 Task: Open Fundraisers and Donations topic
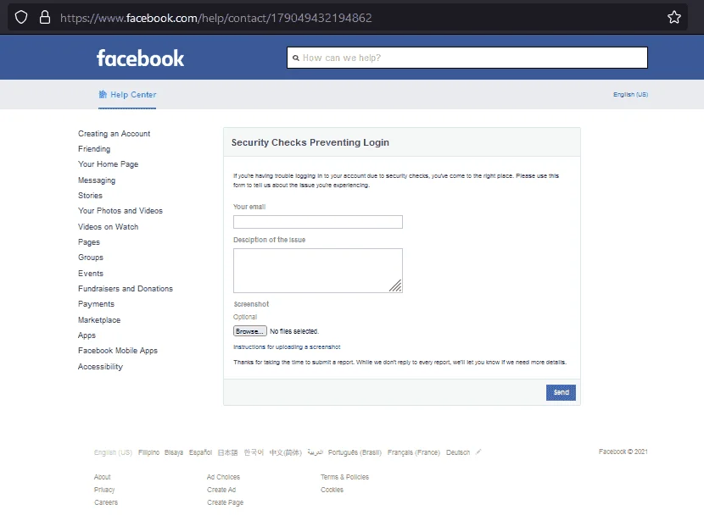[x=126, y=289]
